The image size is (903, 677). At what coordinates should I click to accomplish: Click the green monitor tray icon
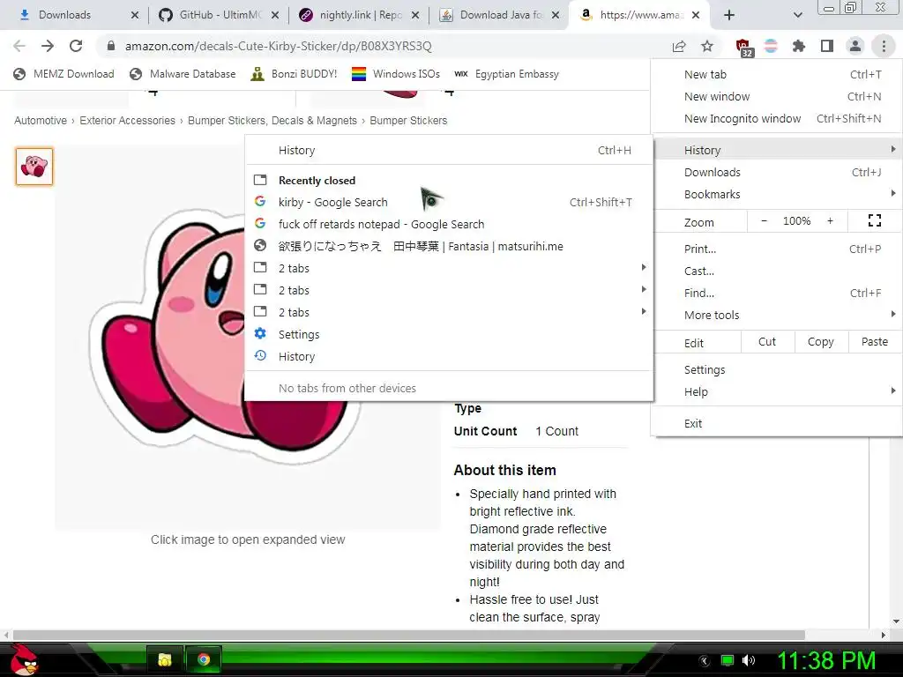coord(728,660)
